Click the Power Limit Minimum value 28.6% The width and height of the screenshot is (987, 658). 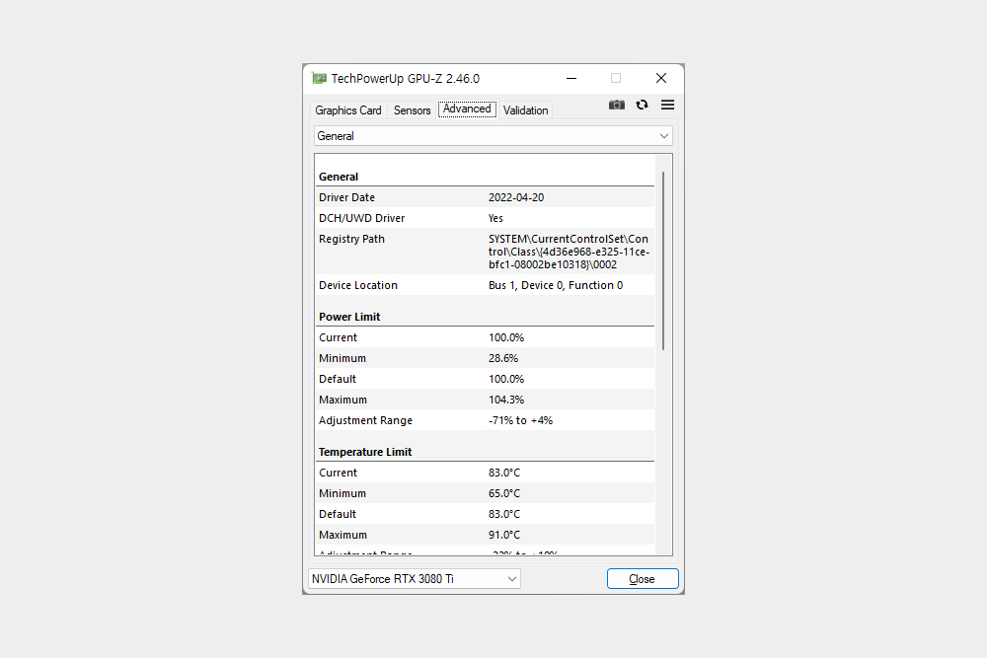[x=503, y=358]
